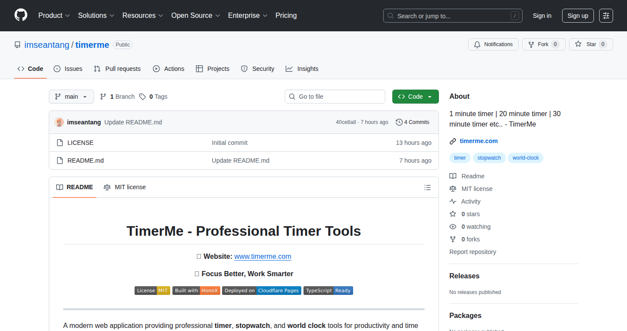
Task: Expand the Resources menu
Action: coord(143,15)
